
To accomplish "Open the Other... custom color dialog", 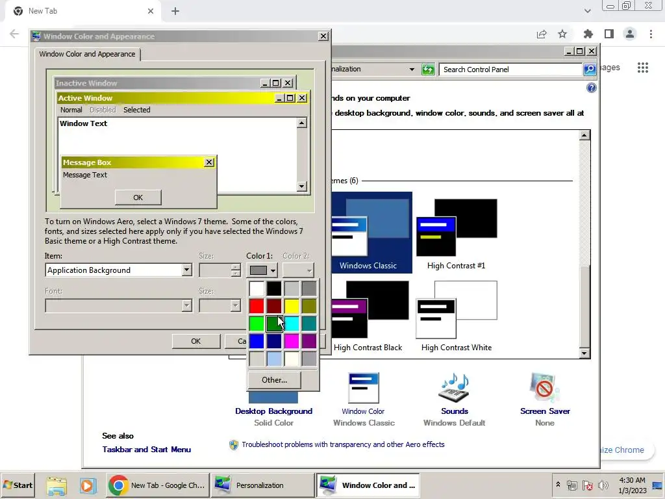I will 275,379.
